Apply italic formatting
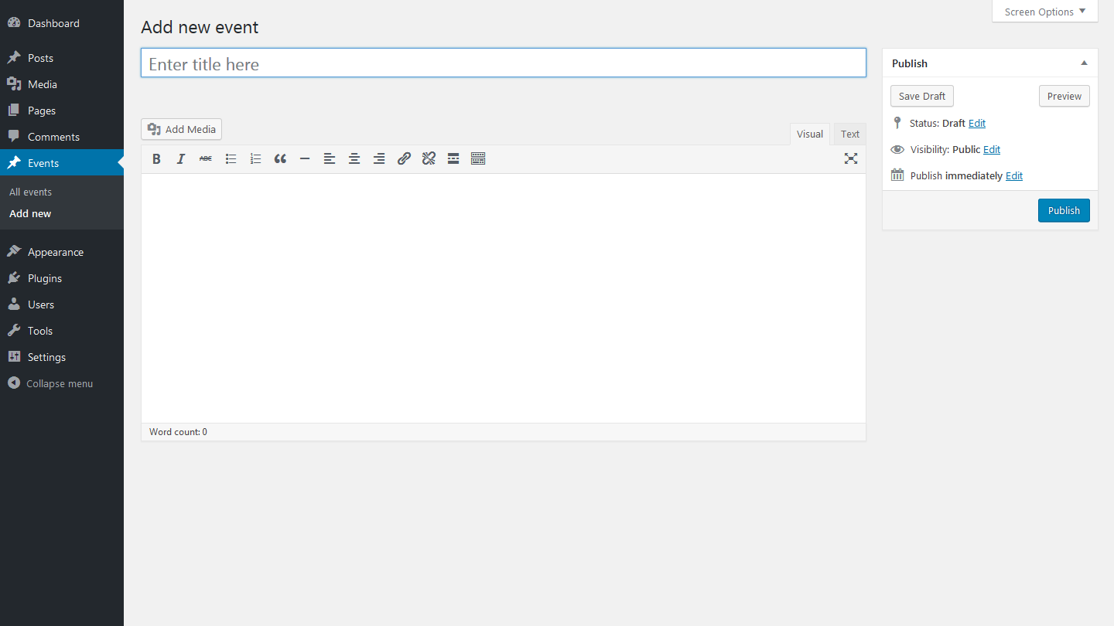This screenshot has width=1114, height=626. 181,158
